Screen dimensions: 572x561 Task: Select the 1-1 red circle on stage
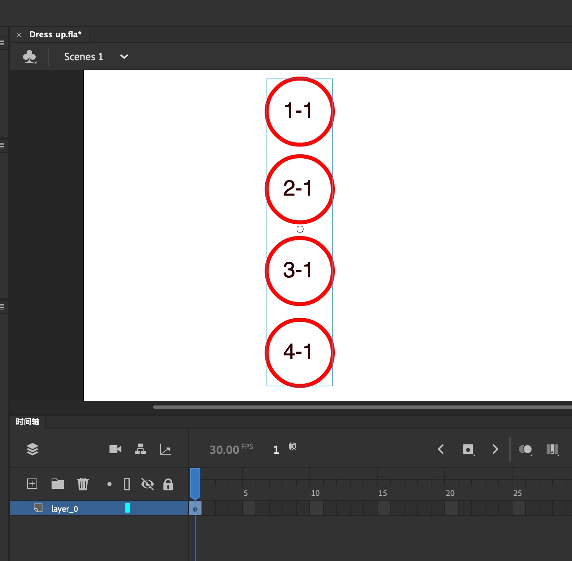(x=299, y=111)
